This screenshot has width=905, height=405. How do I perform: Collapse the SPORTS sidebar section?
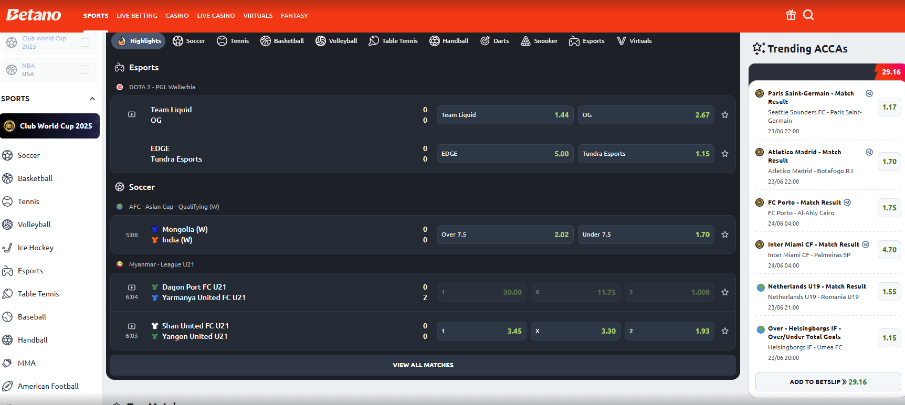pos(92,99)
